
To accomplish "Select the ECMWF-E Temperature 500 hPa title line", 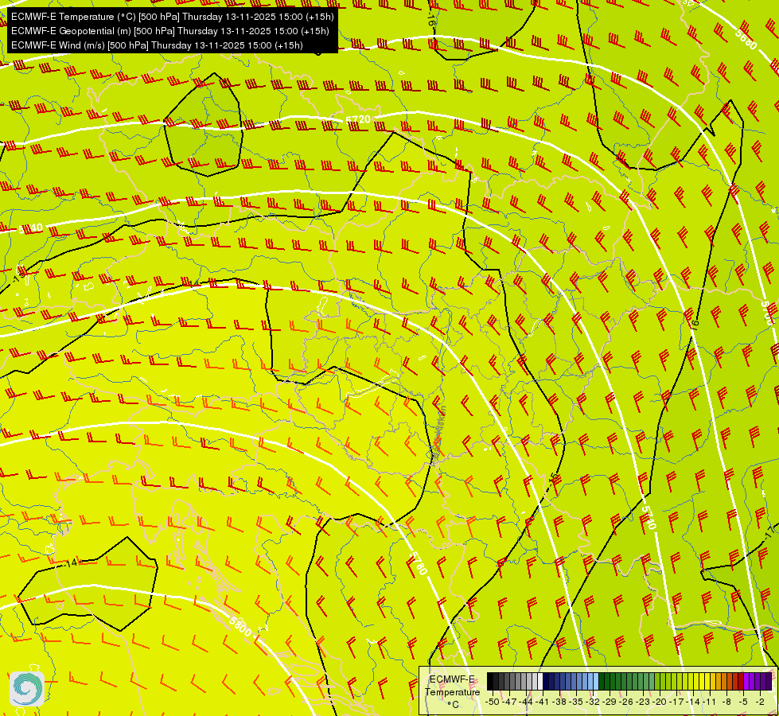I will [x=173, y=17].
